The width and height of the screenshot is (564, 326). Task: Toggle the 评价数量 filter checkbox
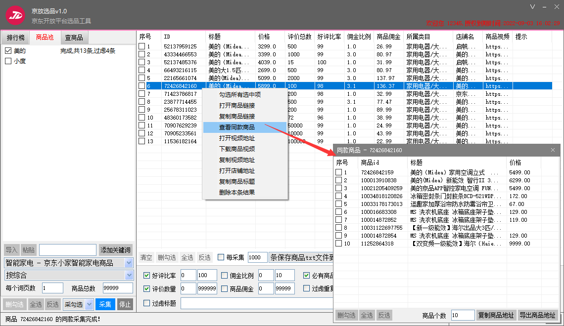tap(146, 288)
